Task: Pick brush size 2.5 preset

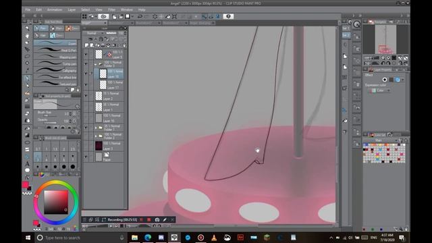Action: point(72,146)
